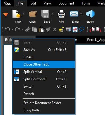105x115 pixels.
Task: Click the rotate page clockwise icon
Action: 99,29
